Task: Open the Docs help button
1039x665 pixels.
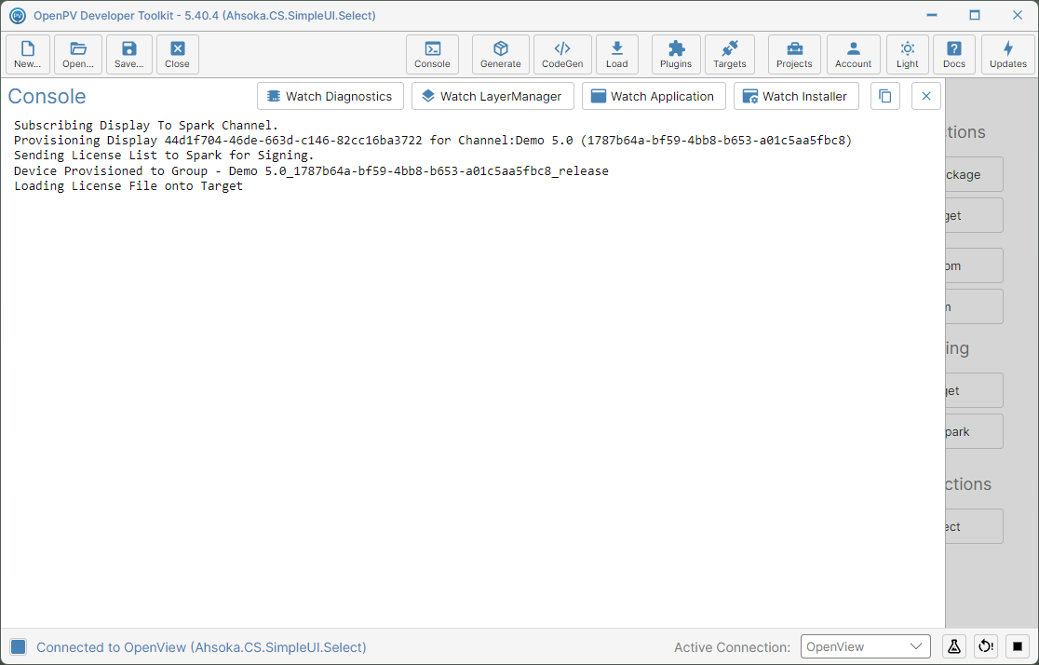Action: tap(954, 54)
